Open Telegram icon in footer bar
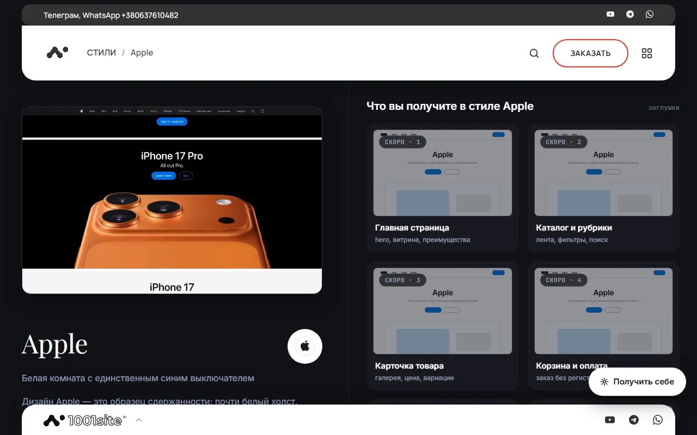This screenshot has width=697, height=435. tap(634, 420)
